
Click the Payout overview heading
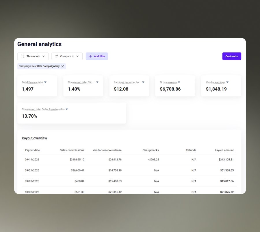tap(34, 138)
